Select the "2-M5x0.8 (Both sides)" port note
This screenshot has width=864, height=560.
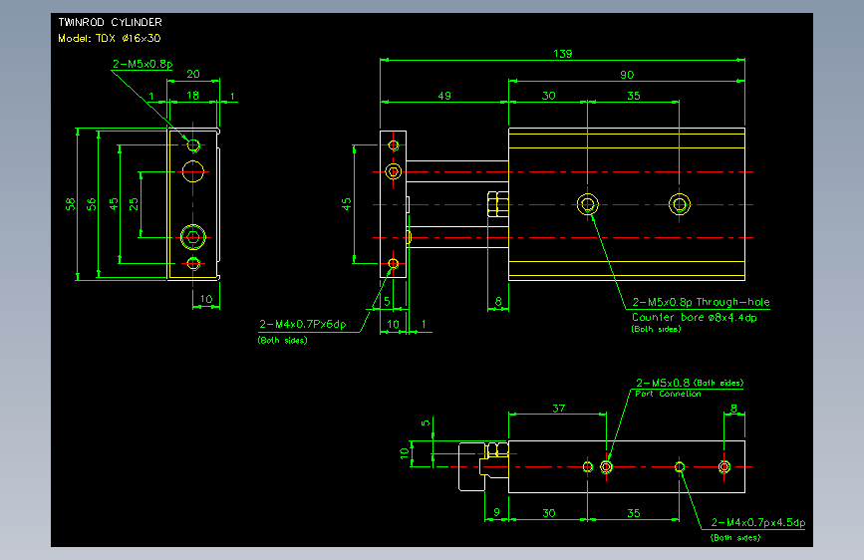pos(690,383)
